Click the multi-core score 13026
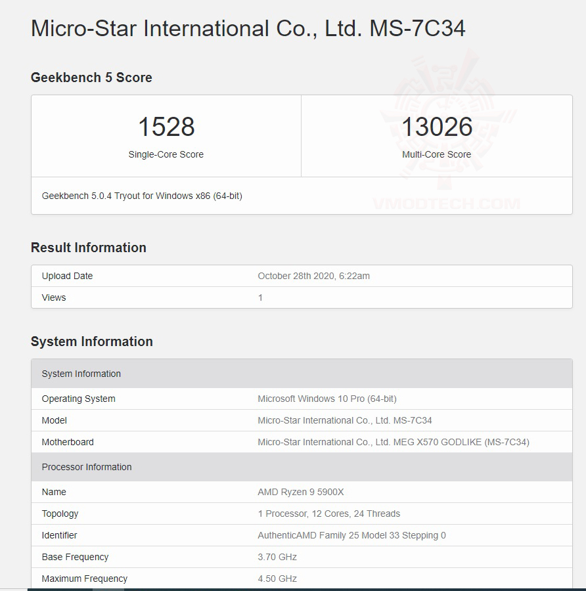586x591 pixels. tap(437, 127)
